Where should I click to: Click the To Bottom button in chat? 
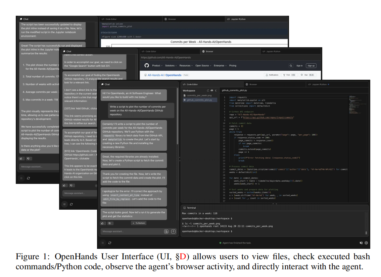139,223
